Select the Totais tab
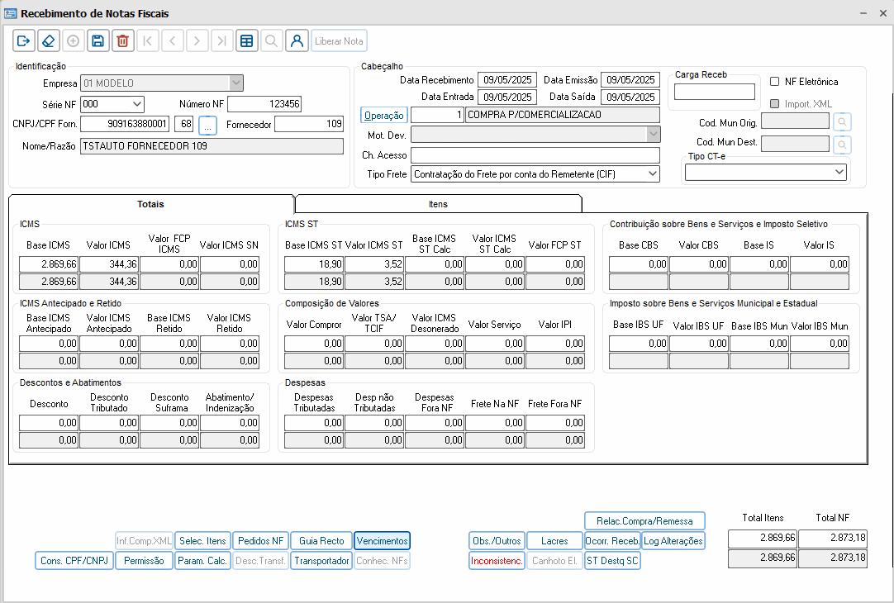Image resolution: width=894 pixels, height=603 pixels. 150,204
